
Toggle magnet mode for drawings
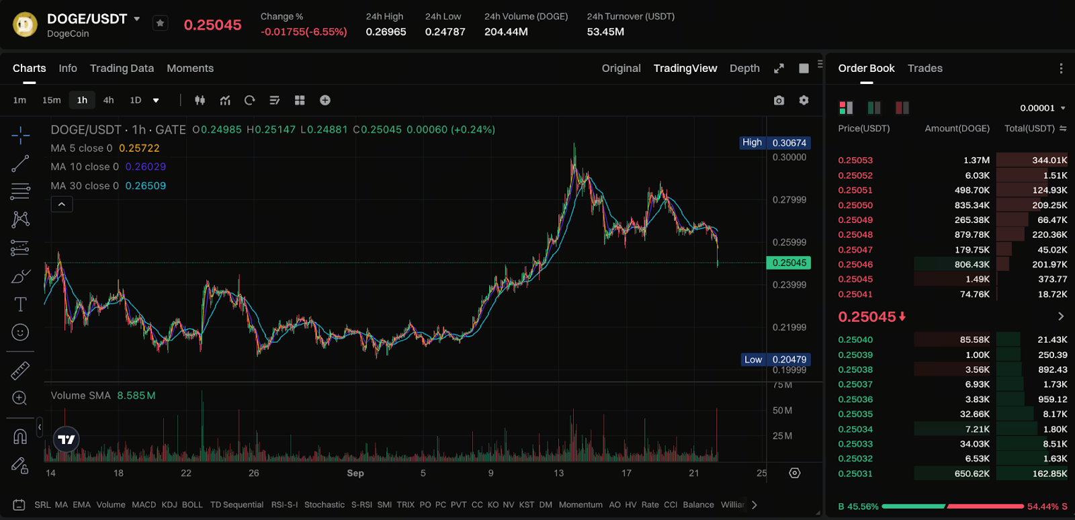point(20,437)
